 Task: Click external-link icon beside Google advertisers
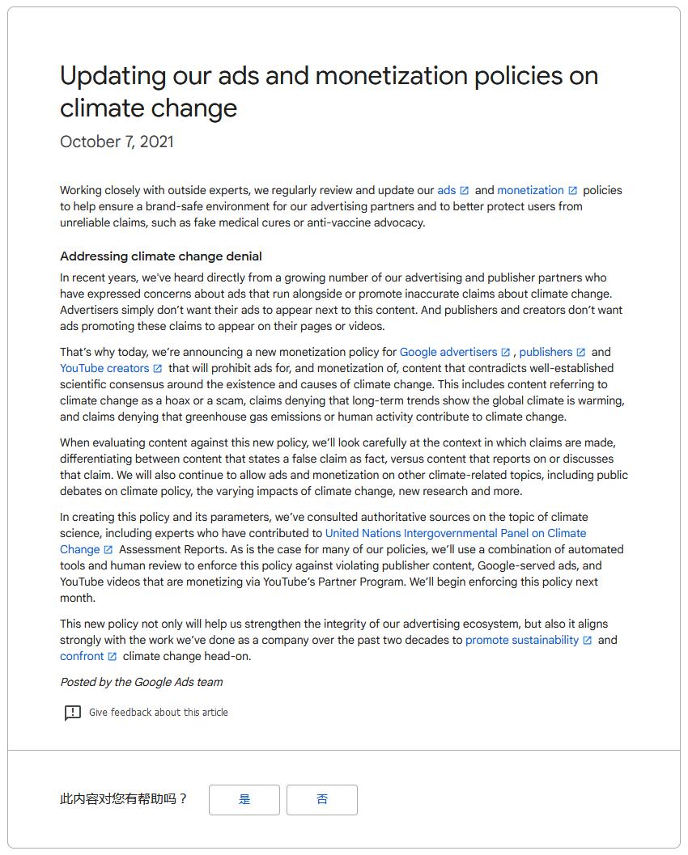click(505, 353)
